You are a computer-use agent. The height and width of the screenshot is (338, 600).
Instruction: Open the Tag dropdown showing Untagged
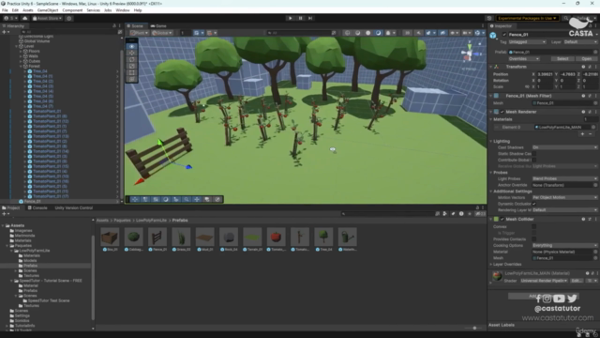[x=527, y=41]
